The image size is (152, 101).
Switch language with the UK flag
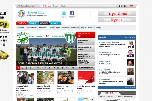pos(126,6)
